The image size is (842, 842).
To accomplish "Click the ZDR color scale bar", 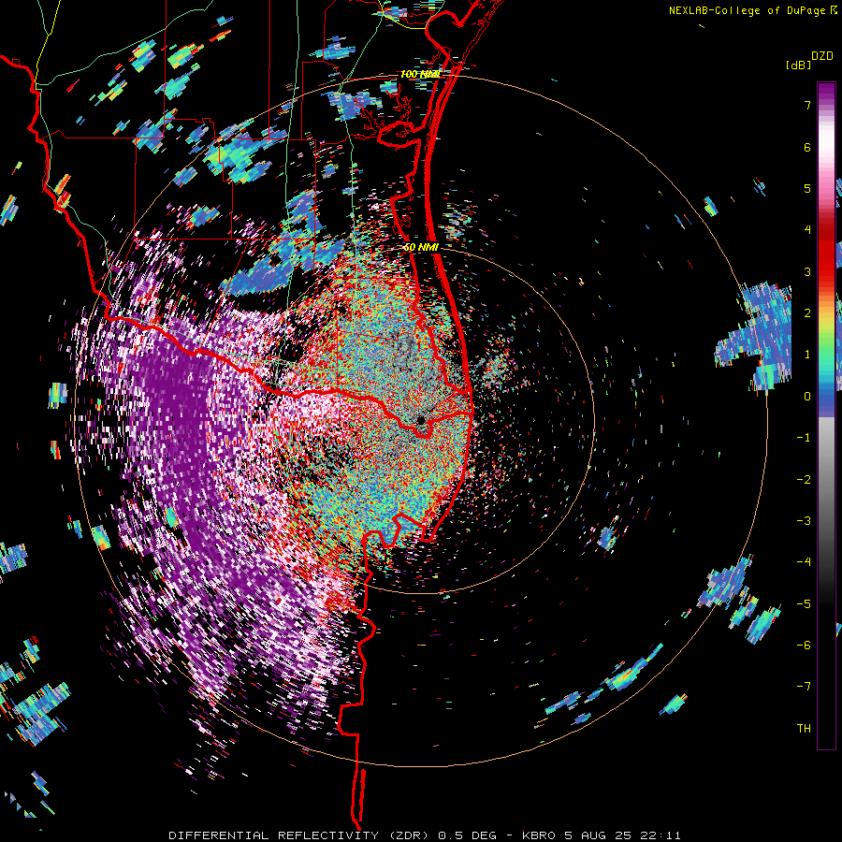I will 826,415.
